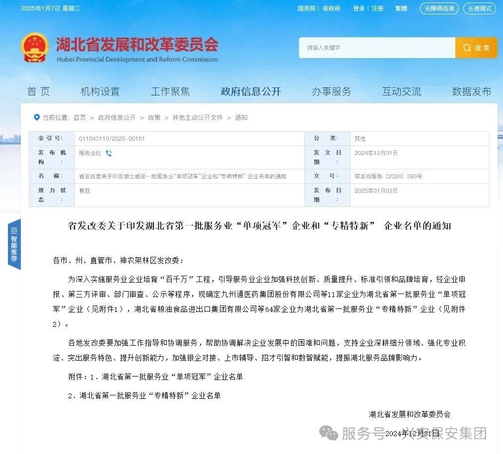Go to 互动交流 section
This screenshot has width=503, height=454.
coord(402,91)
